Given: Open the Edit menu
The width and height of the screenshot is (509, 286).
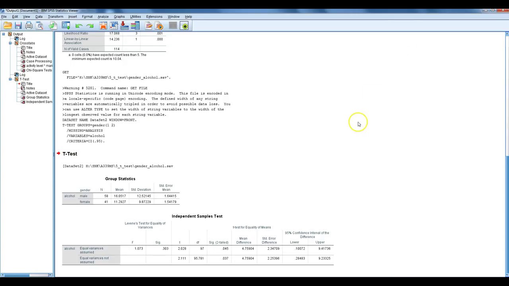Looking at the screenshot, I should (x=15, y=17).
